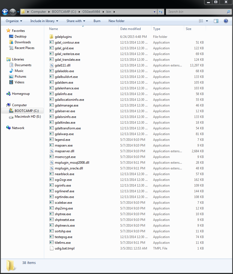Screen dimensions: 233x274
Task: Select msplugin_mssql2008.dll file name
Action: [x=72, y=163]
